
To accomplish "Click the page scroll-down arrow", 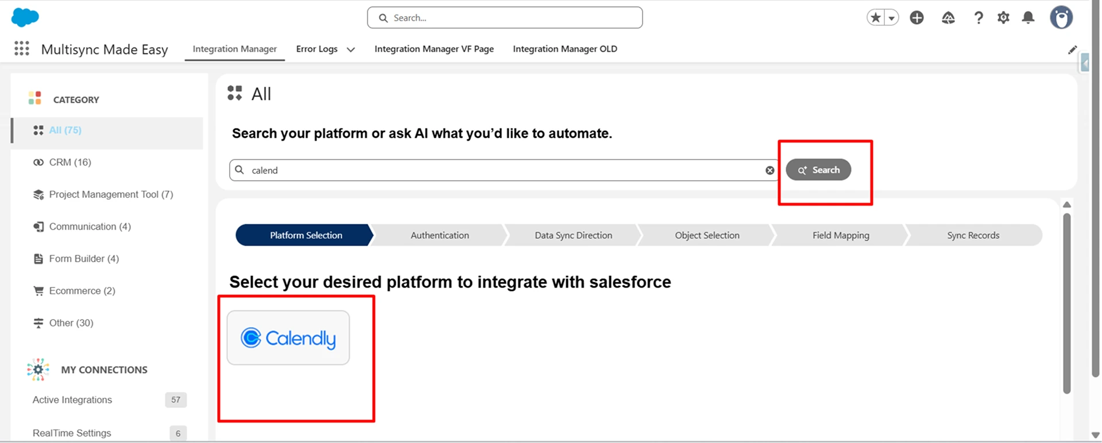I will 1096,436.
